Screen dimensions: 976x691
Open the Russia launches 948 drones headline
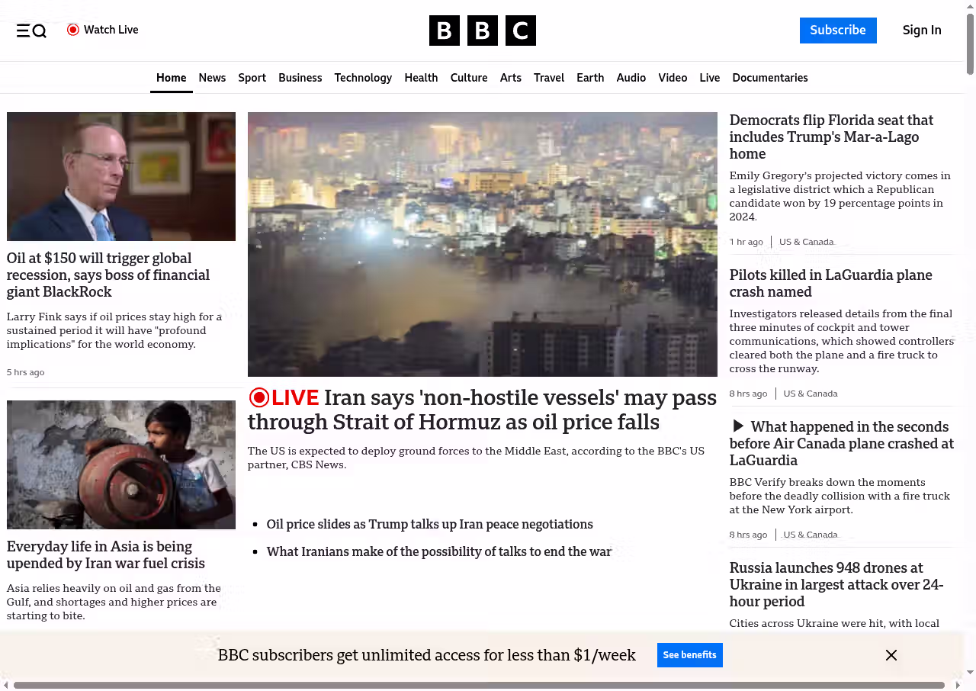[x=836, y=584]
